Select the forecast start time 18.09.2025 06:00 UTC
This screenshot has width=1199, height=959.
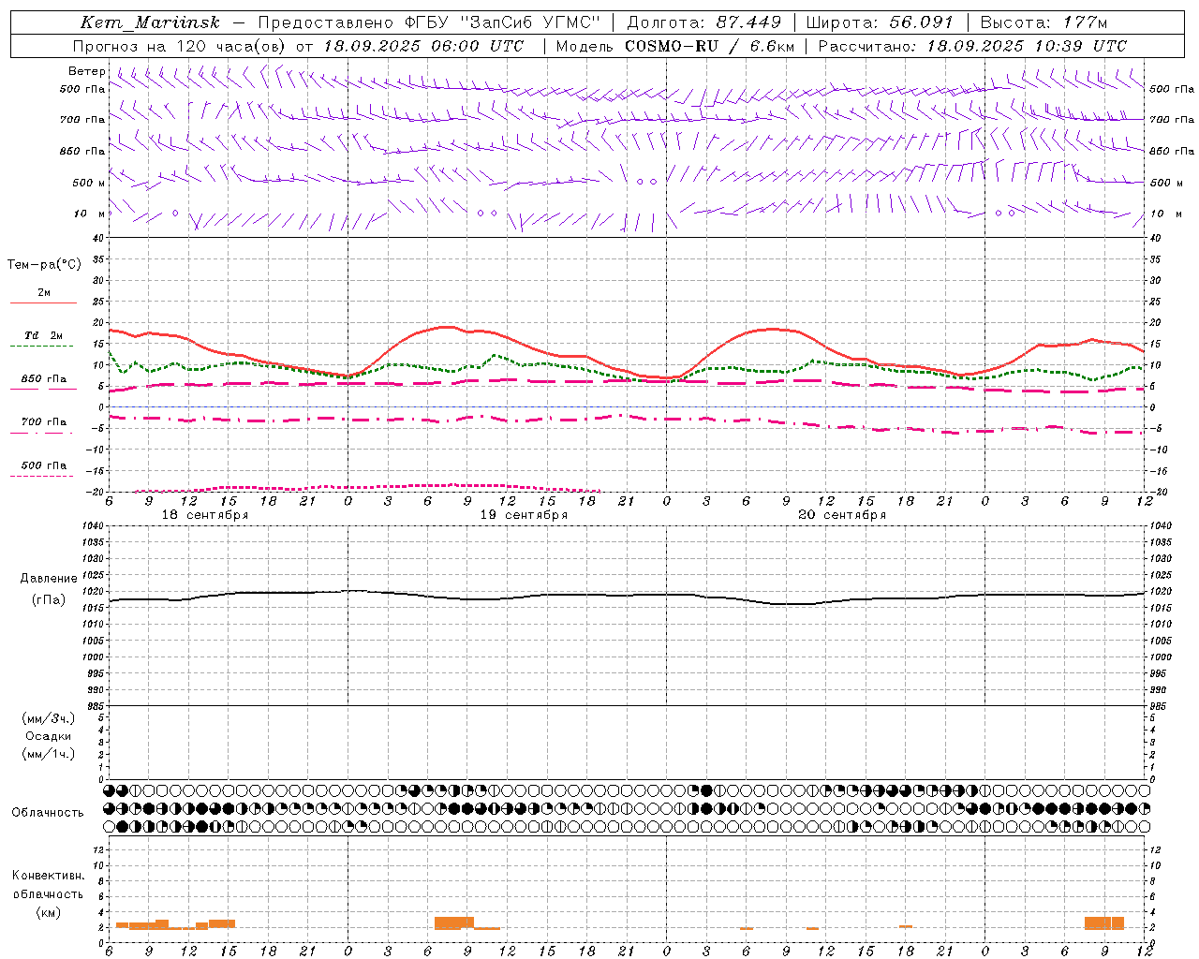tap(424, 46)
